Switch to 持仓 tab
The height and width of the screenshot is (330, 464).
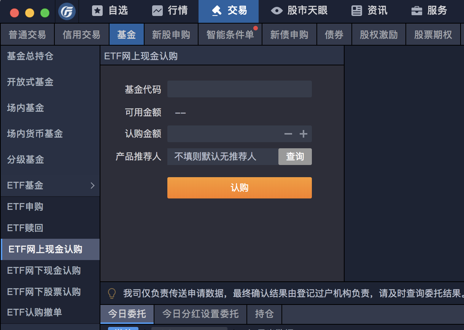pos(264,314)
